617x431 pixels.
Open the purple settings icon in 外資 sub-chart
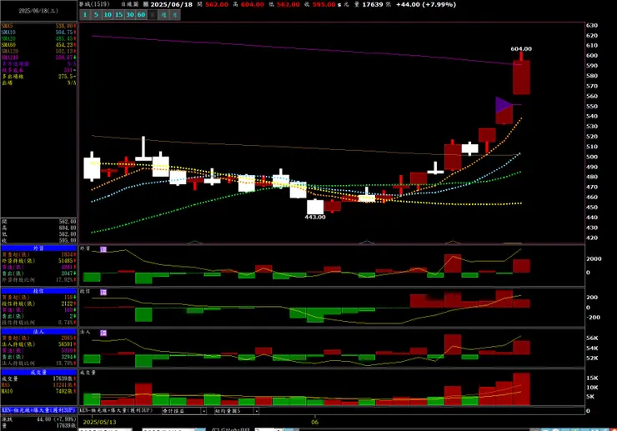[103, 249]
